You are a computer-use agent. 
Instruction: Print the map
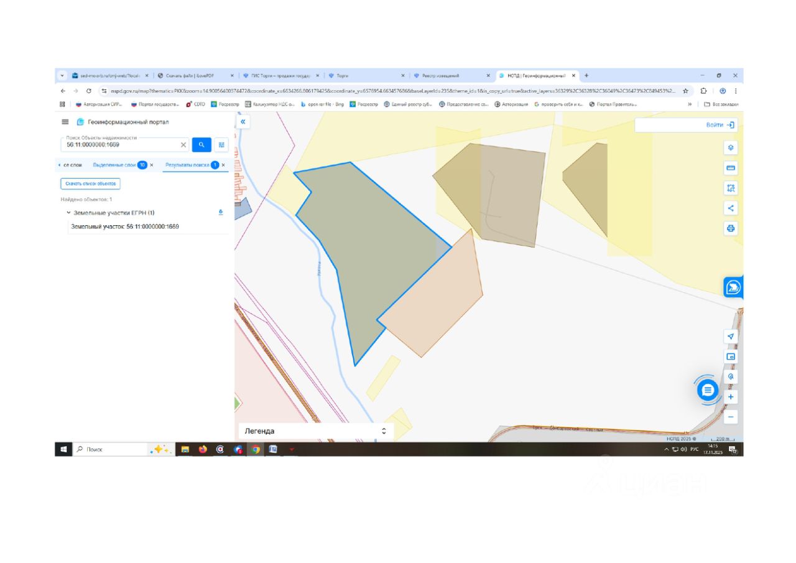[731, 228]
